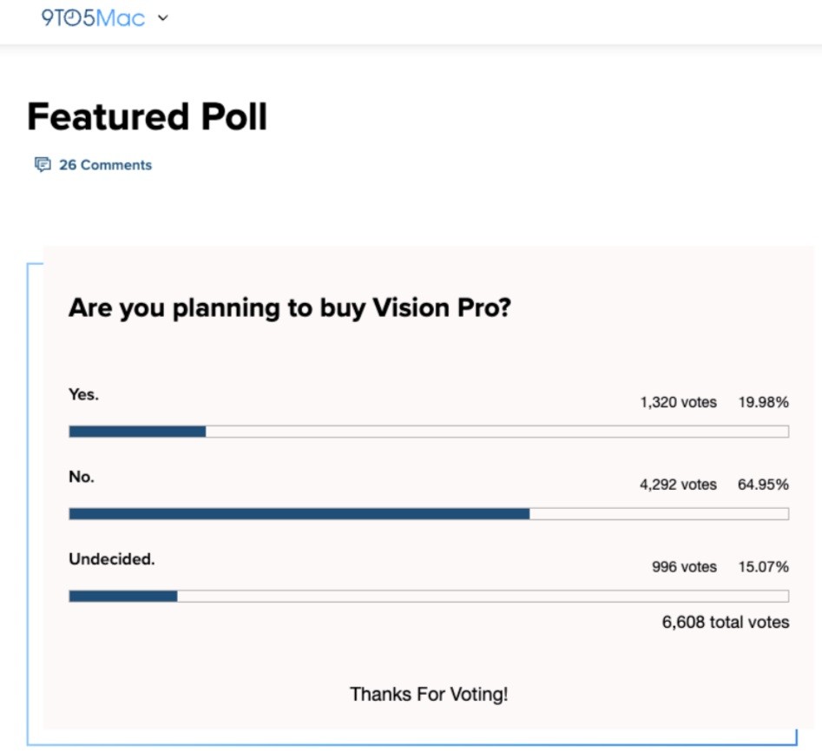Image resolution: width=822 pixels, height=753 pixels.
Task: Select the No. poll option label
Action: coord(82,477)
